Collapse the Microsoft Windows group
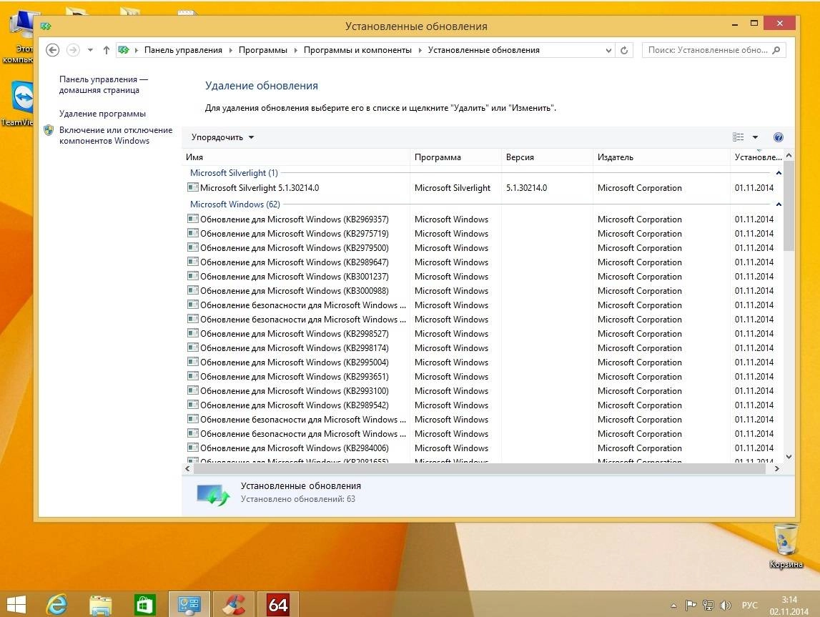The width and height of the screenshot is (820, 617). click(779, 204)
